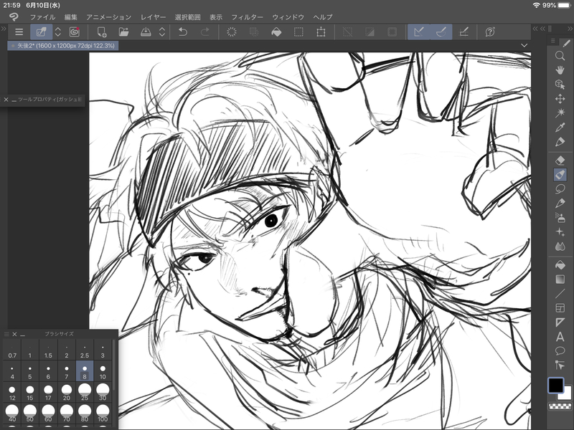Open the tool palette menu icon
Screen dimensions: 574x430
click(x=552, y=41)
